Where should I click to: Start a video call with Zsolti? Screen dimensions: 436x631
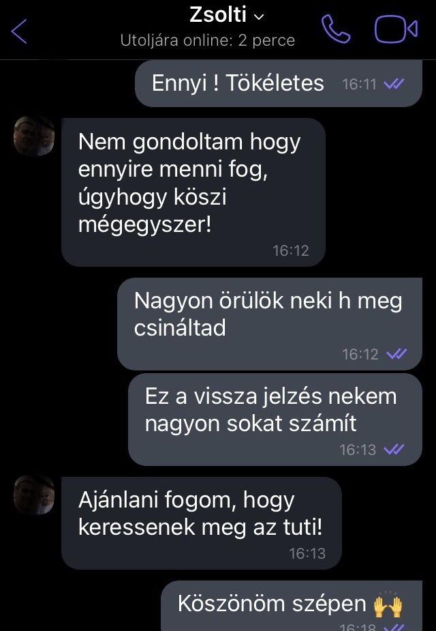(396, 29)
